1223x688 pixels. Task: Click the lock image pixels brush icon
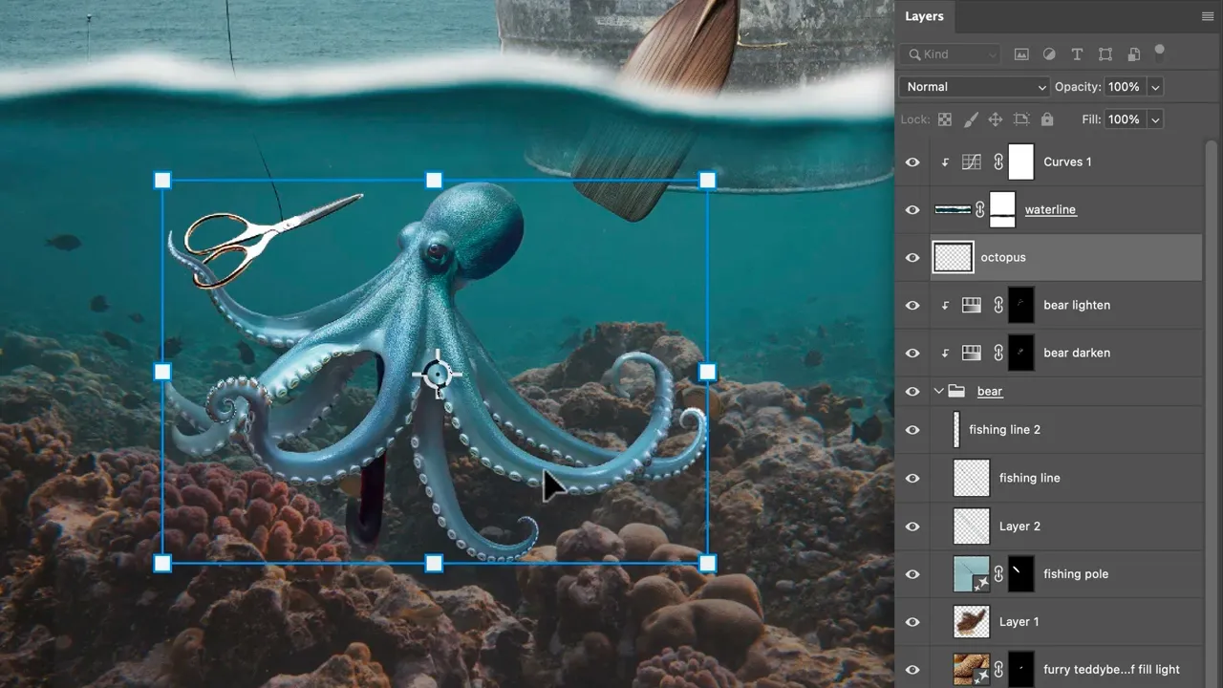[971, 119]
